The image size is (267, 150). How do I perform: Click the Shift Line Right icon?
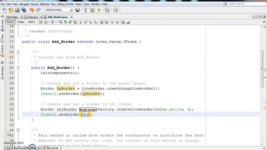(106, 22)
